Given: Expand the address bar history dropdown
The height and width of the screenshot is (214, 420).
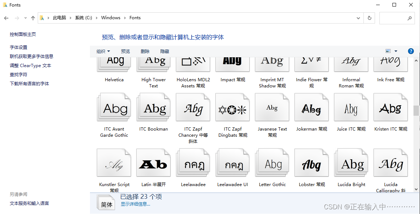Looking at the screenshot, I should (358, 18).
